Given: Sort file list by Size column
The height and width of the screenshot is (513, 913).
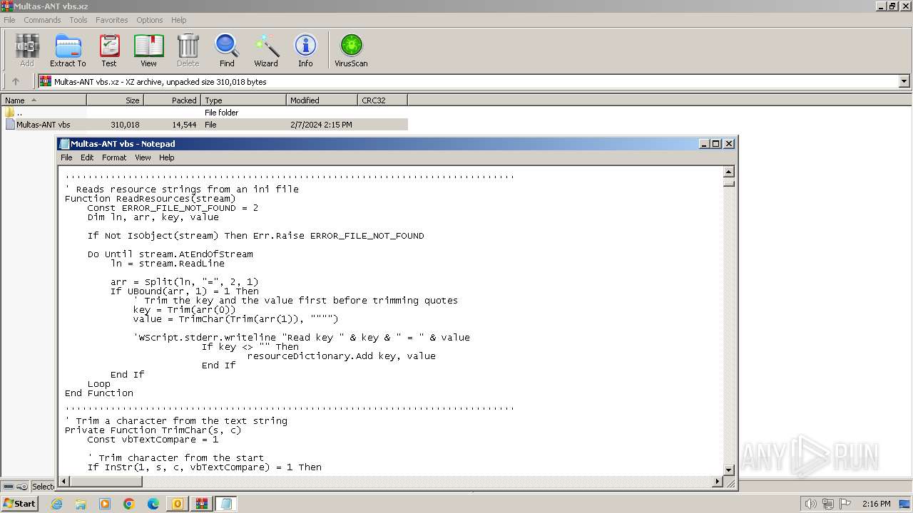Looking at the screenshot, I should tap(115, 100).
